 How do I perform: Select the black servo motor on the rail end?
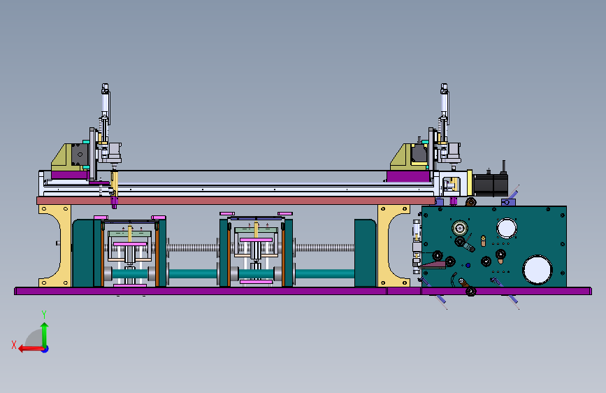[x=490, y=185]
